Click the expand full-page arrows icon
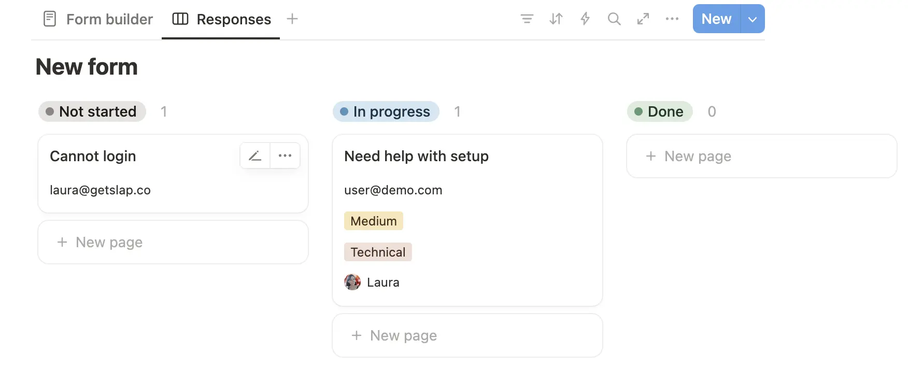Screen dimensions: 908x368 pyautogui.click(x=643, y=19)
